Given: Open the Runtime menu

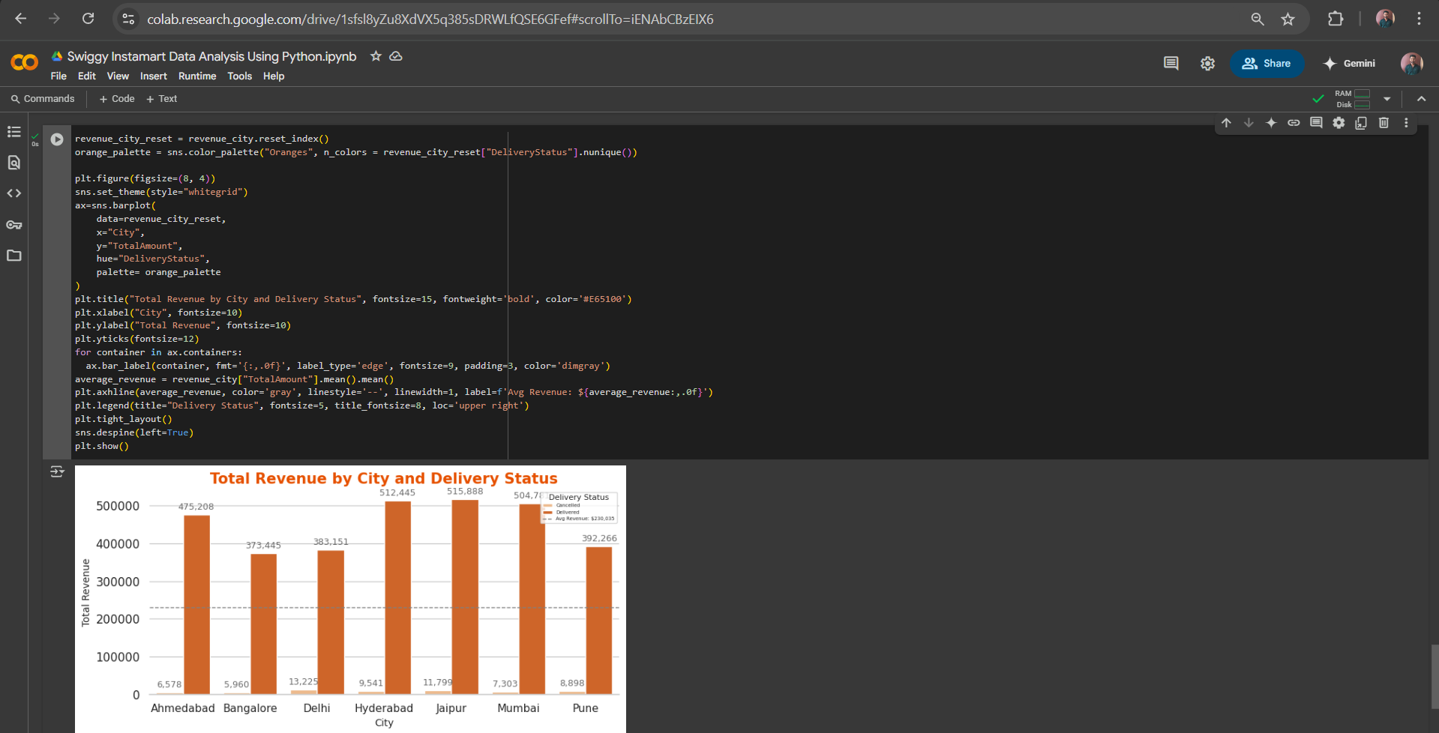Looking at the screenshot, I should coord(196,76).
